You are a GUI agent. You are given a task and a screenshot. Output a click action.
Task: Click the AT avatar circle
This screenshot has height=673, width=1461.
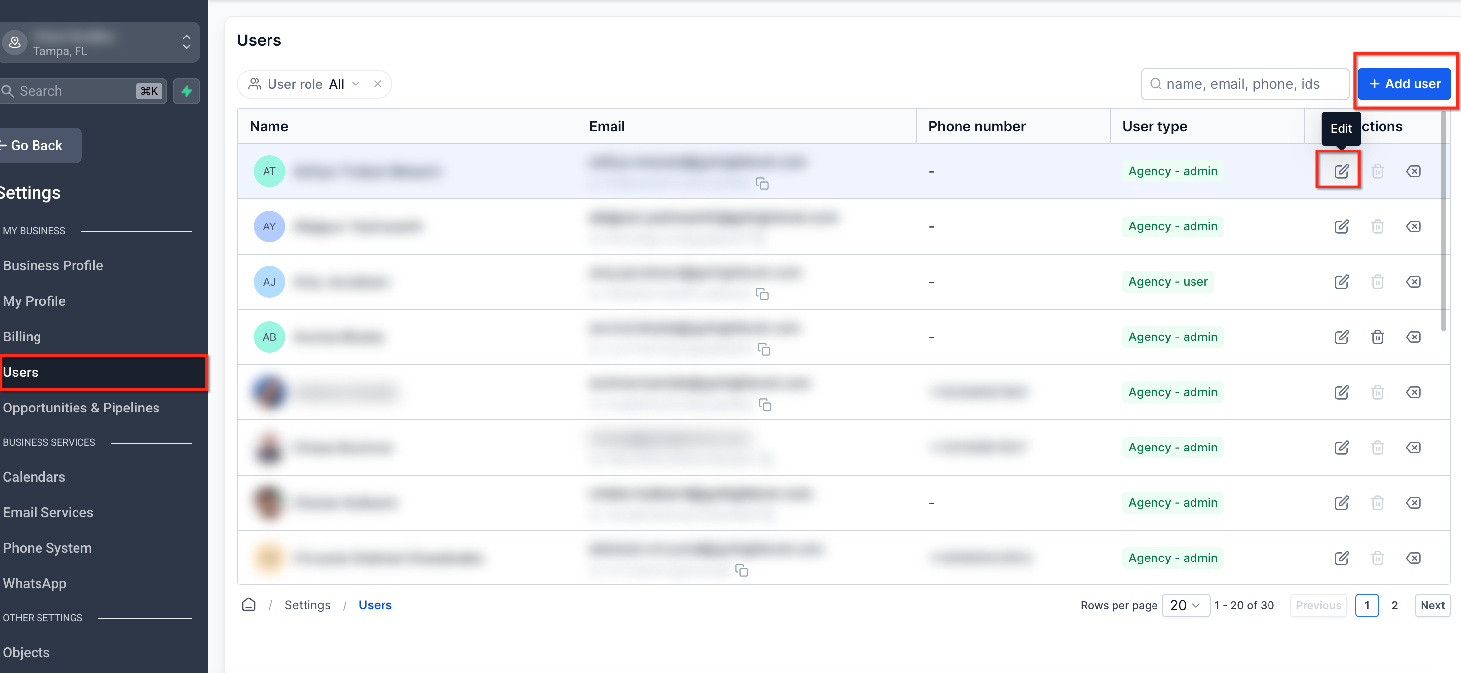click(269, 171)
